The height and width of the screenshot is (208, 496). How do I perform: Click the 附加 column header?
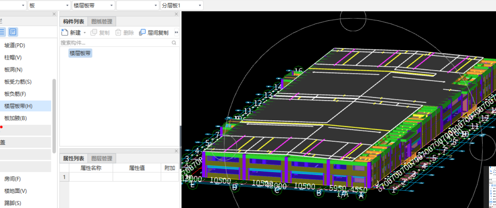point(170,168)
